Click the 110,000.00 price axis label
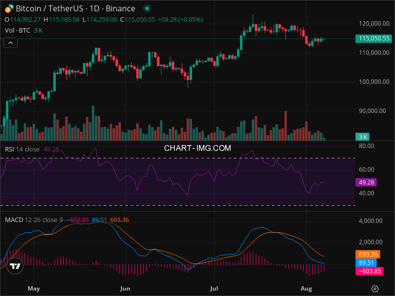This screenshot has height=296, width=395. tap(374, 53)
